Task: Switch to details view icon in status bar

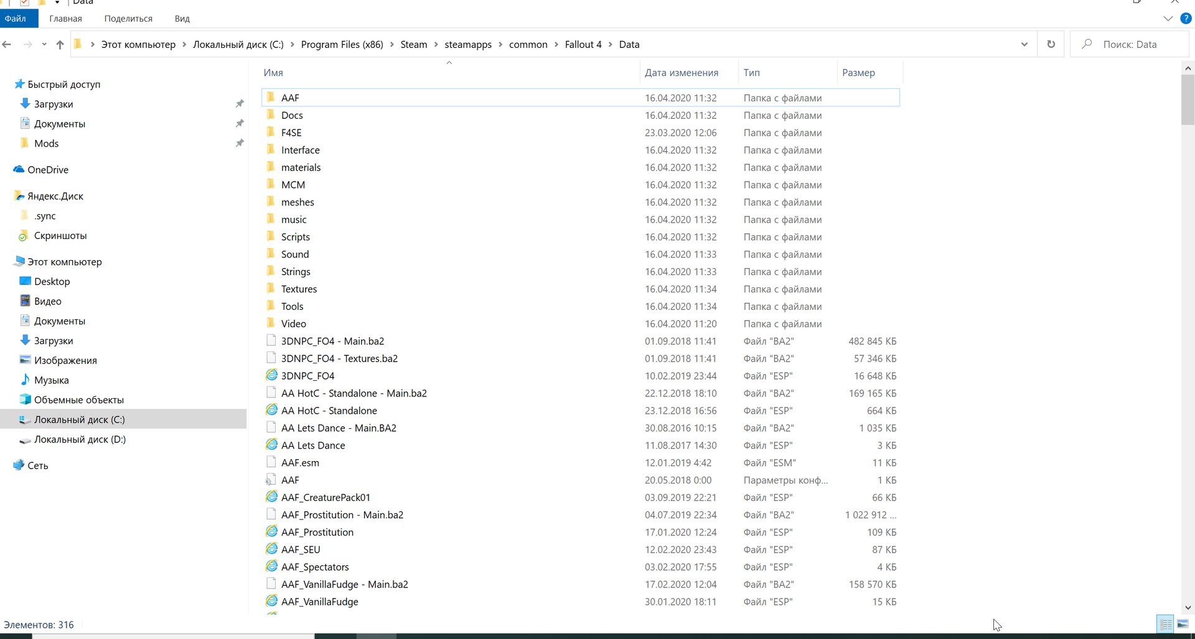Action: click(1165, 624)
